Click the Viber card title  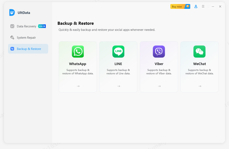coord(159,64)
